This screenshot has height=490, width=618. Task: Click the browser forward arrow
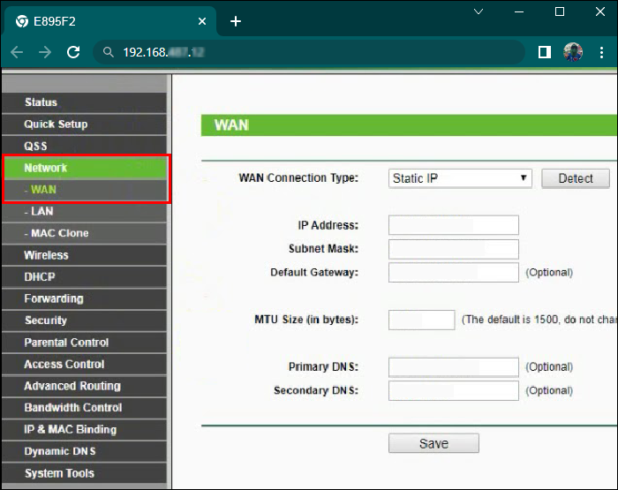42,52
